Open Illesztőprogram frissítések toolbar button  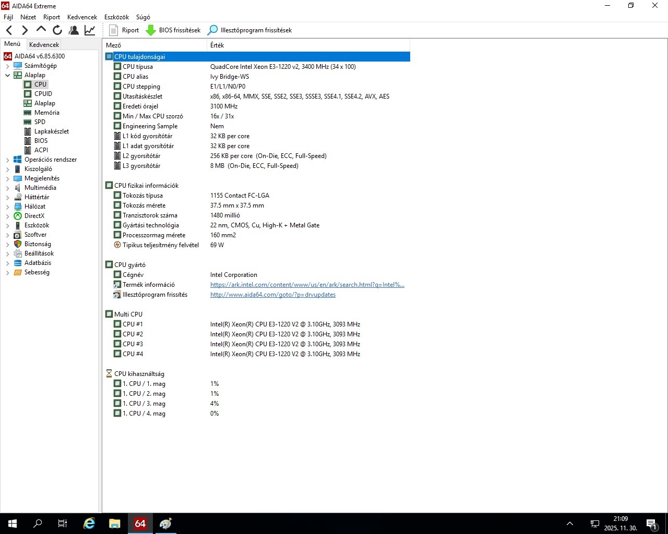click(250, 30)
